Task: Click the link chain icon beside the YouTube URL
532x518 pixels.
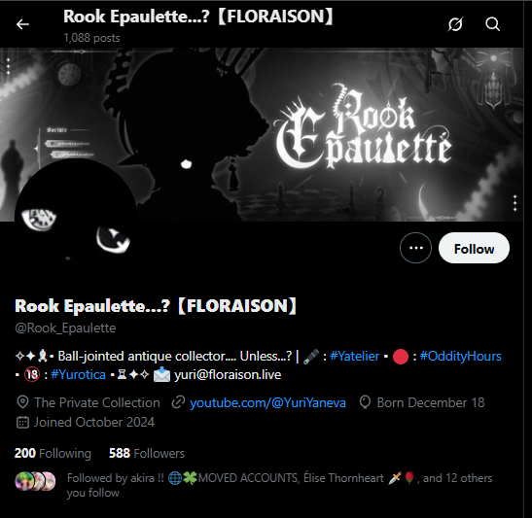Action: (x=178, y=402)
